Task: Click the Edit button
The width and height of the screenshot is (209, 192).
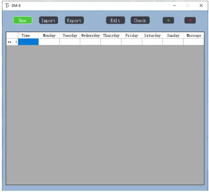Action: point(115,20)
